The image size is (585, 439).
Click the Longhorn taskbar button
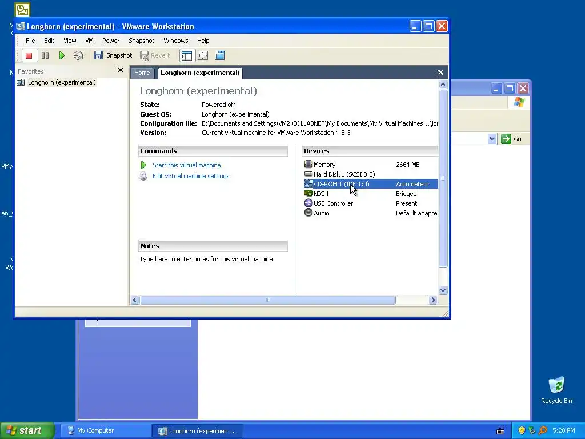198,431
